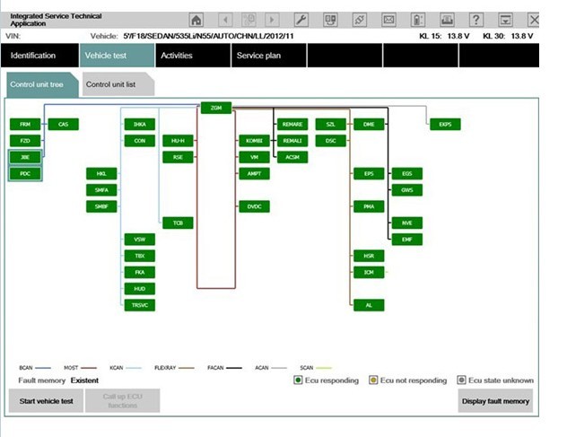This screenshot has width=567, height=437.
Task: Open the wrench settings icon
Action: pyautogui.click(x=301, y=20)
